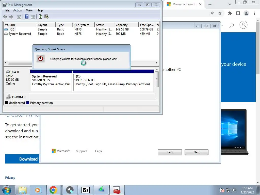Close the Download Windows browser tab
This screenshot has height=195, width=260.
point(200,5)
